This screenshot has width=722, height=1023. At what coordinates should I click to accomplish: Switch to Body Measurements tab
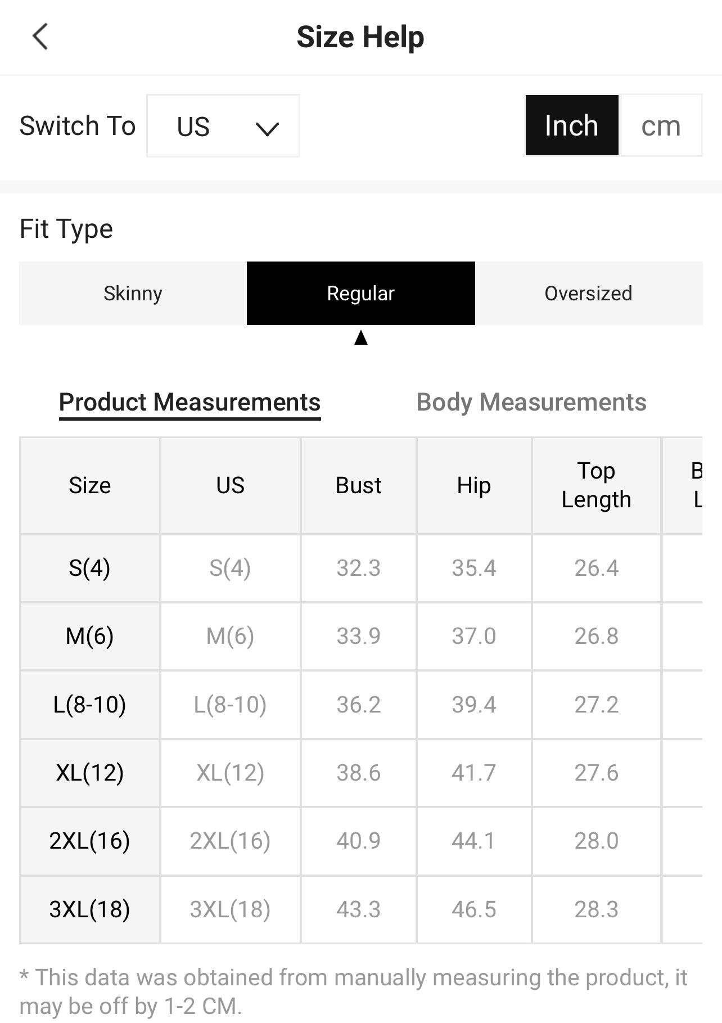531,402
